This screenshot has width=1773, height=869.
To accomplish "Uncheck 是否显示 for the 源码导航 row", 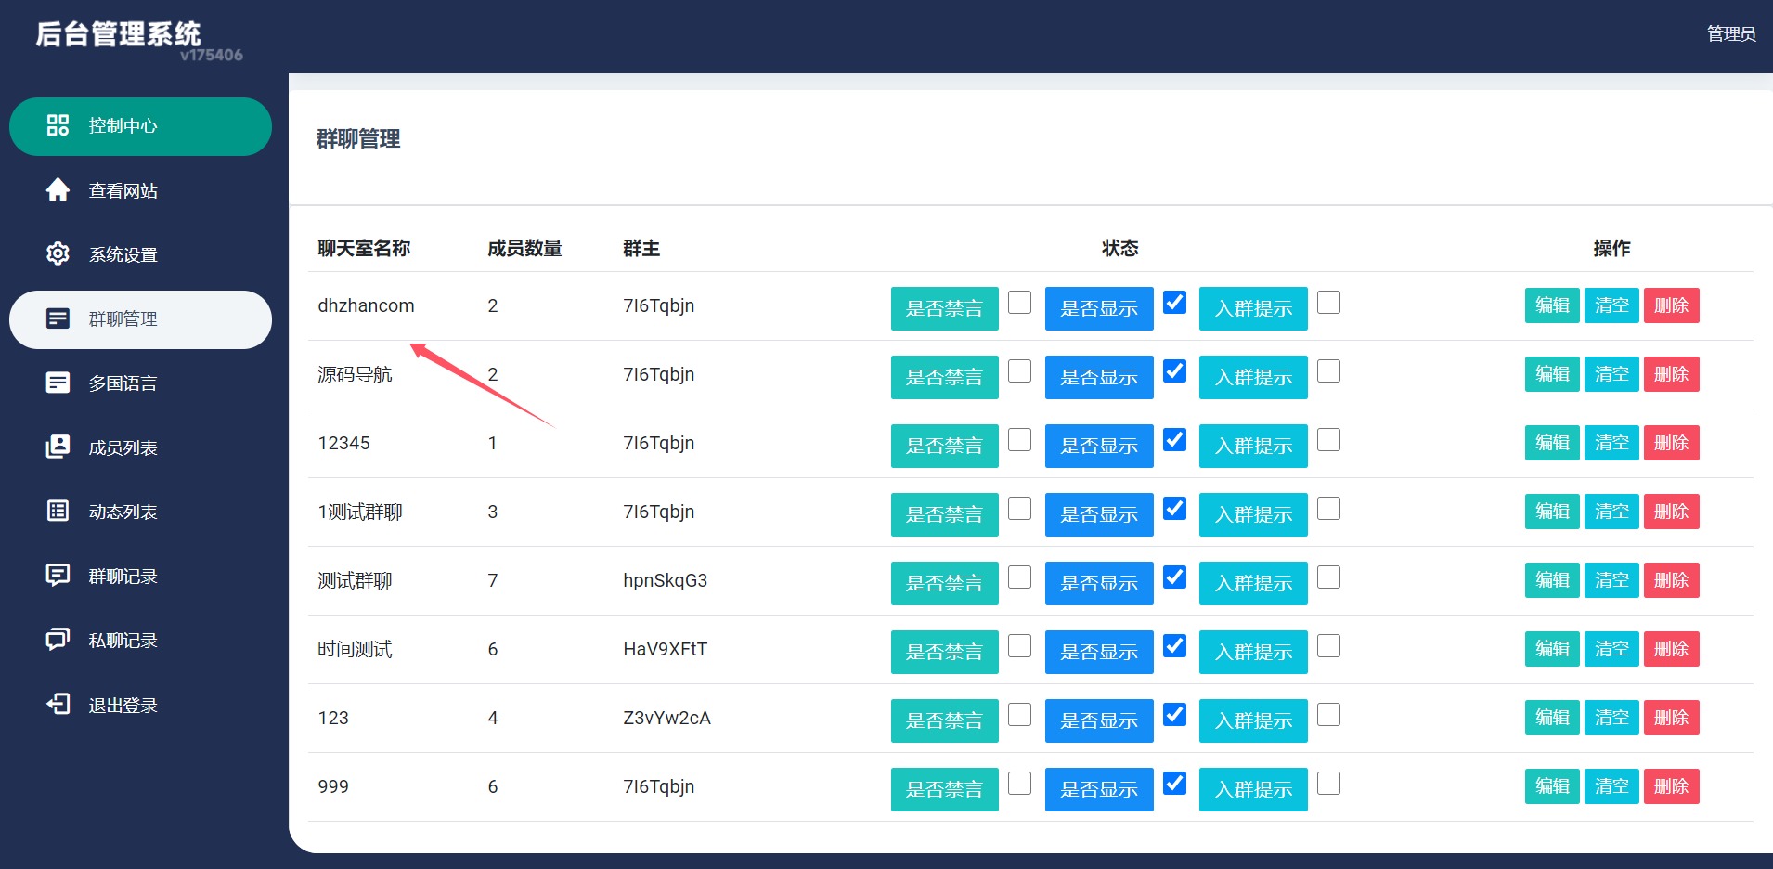I will [x=1174, y=371].
